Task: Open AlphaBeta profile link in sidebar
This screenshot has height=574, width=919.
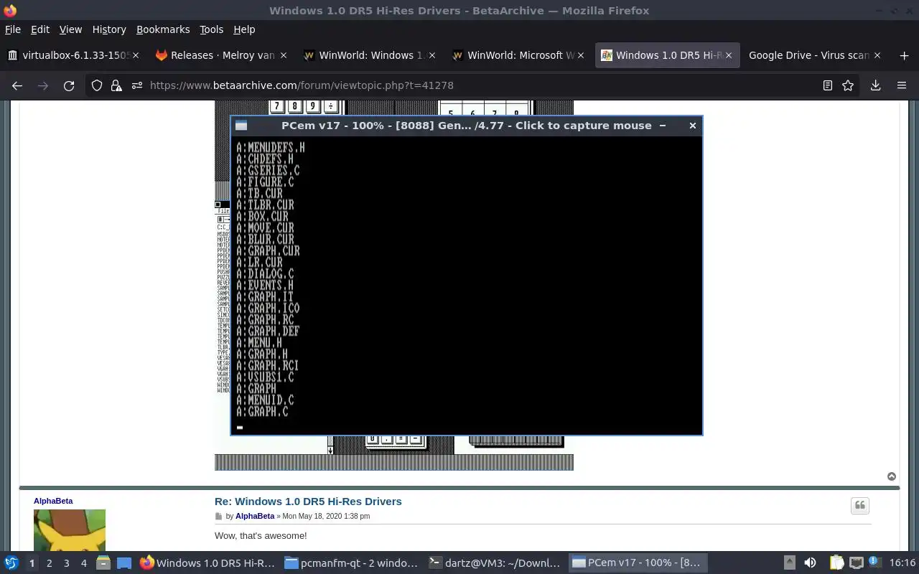Action: (53, 501)
